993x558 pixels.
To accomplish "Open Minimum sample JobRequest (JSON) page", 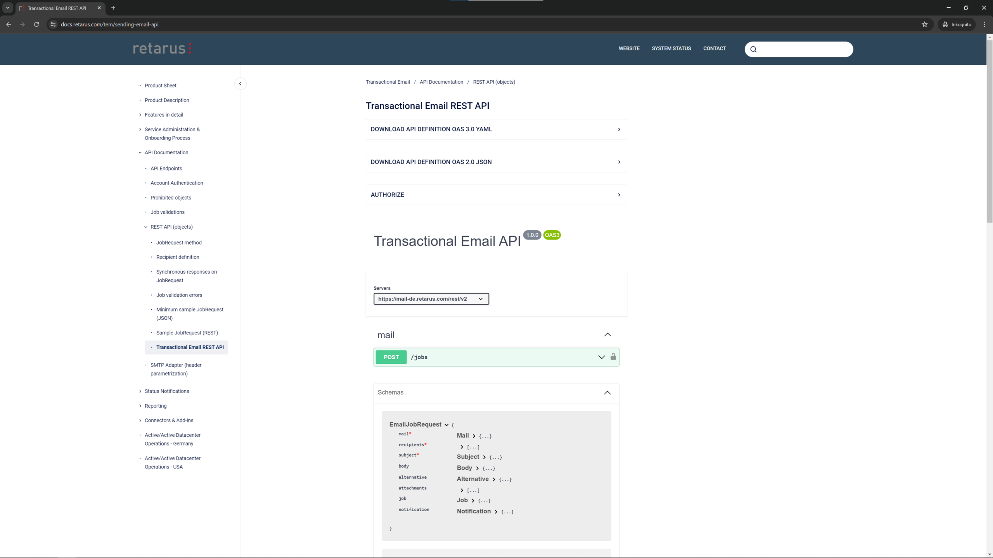I will pos(190,313).
